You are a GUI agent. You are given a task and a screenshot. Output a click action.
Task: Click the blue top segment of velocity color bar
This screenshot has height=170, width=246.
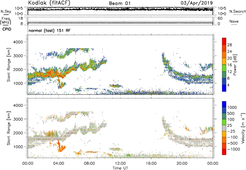224,104
